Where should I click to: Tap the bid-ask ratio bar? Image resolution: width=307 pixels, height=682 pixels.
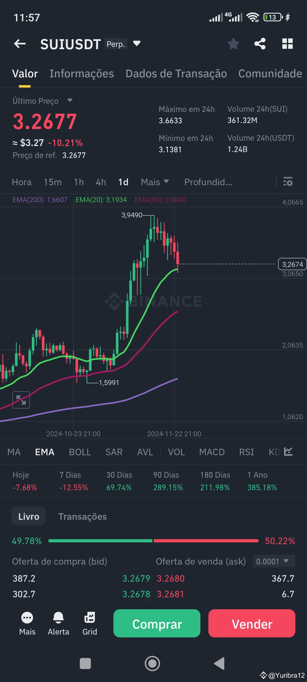point(153,541)
